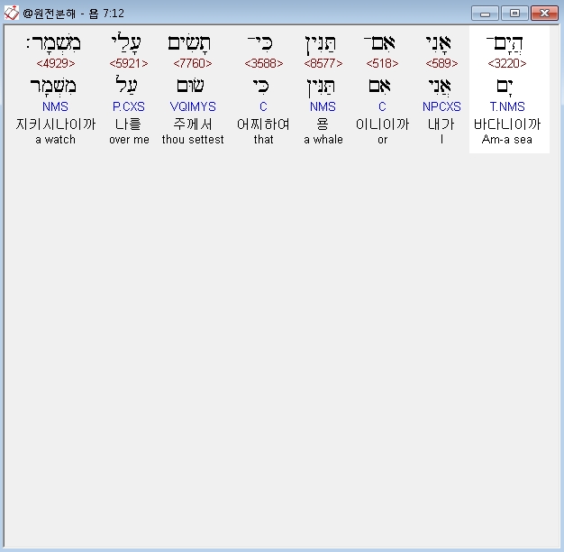This screenshot has height=552, width=564.
Task: Click Strong's number <4929>
Action: point(56,63)
